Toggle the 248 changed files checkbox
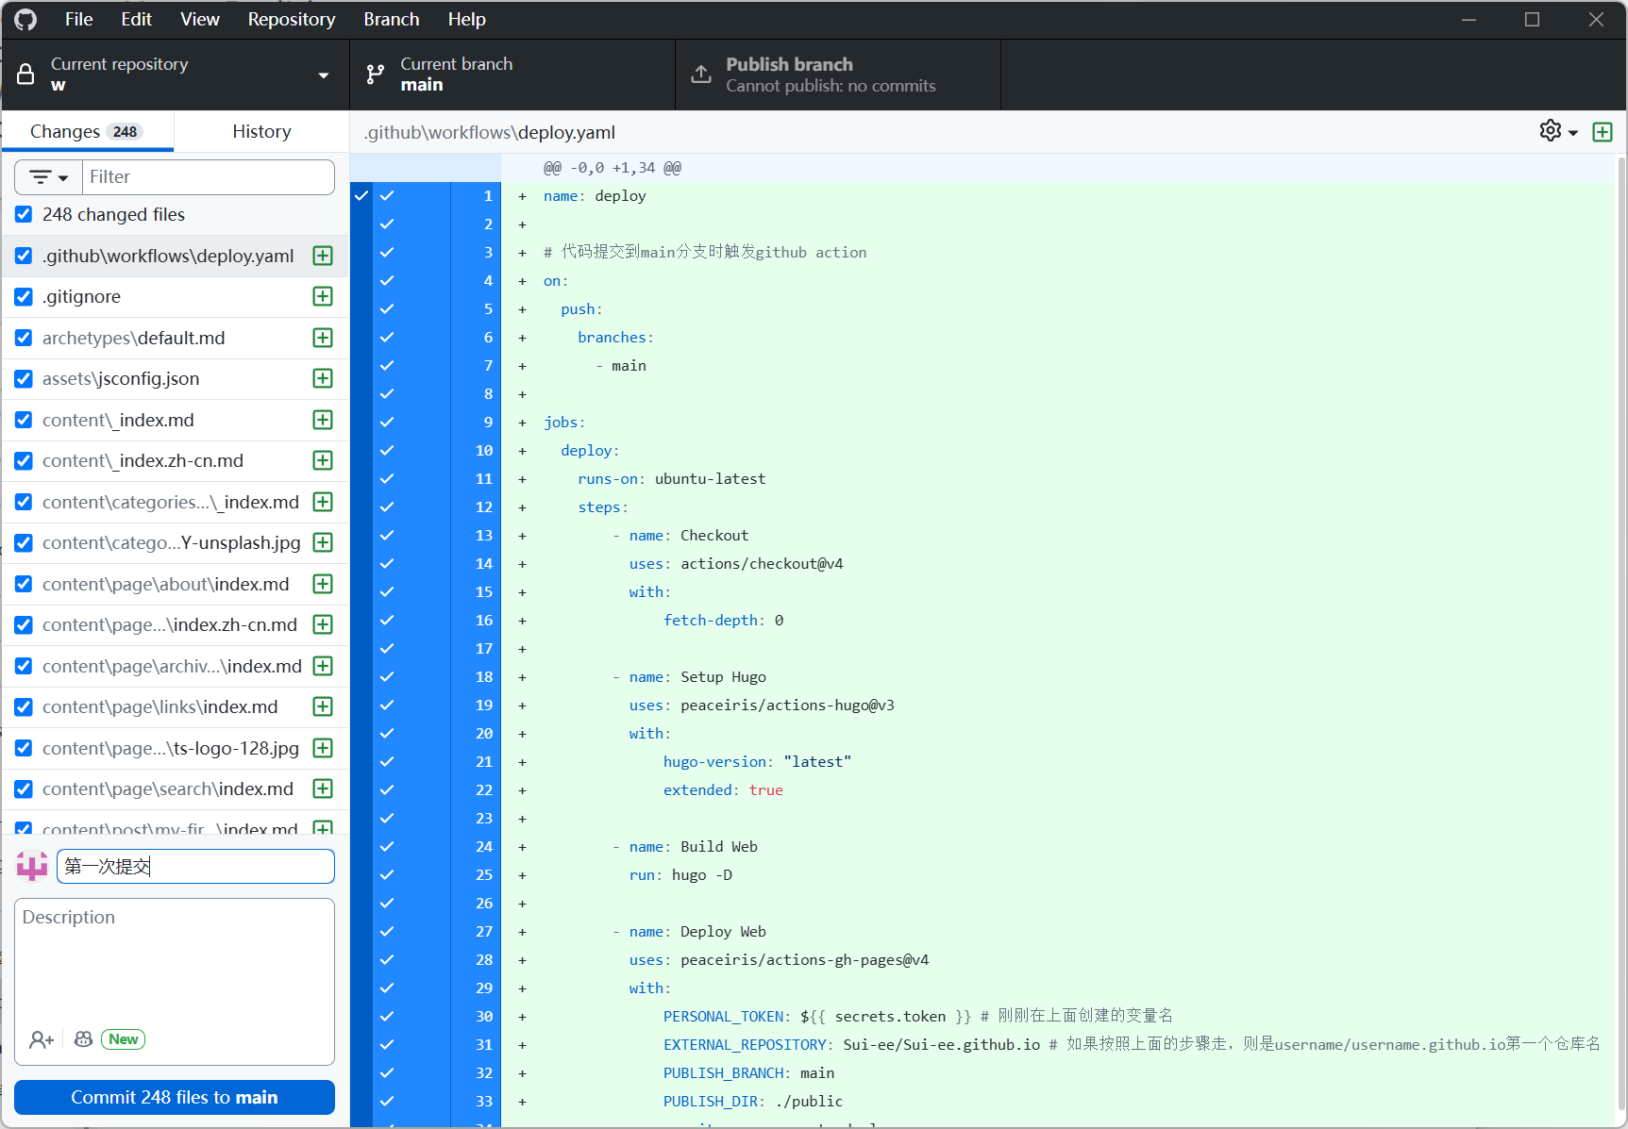 [24, 215]
